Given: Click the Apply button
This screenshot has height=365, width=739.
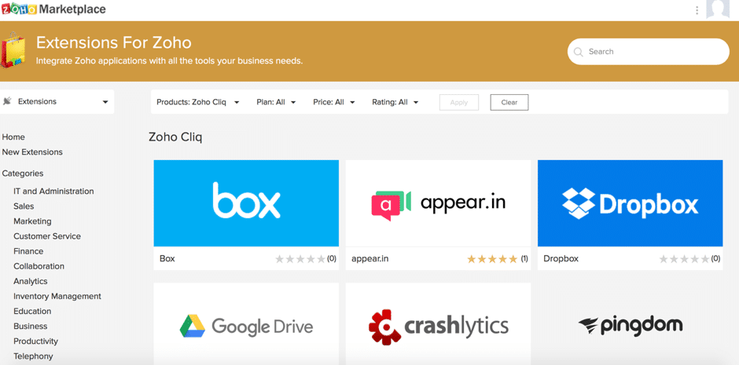Looking at the screenshot, I should [459, 102].
